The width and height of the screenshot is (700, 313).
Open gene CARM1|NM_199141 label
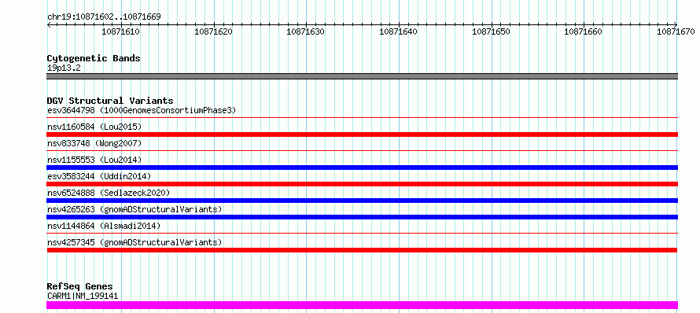(83, 296)
